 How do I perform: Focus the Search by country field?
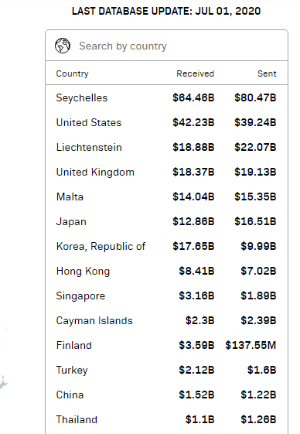166,46
